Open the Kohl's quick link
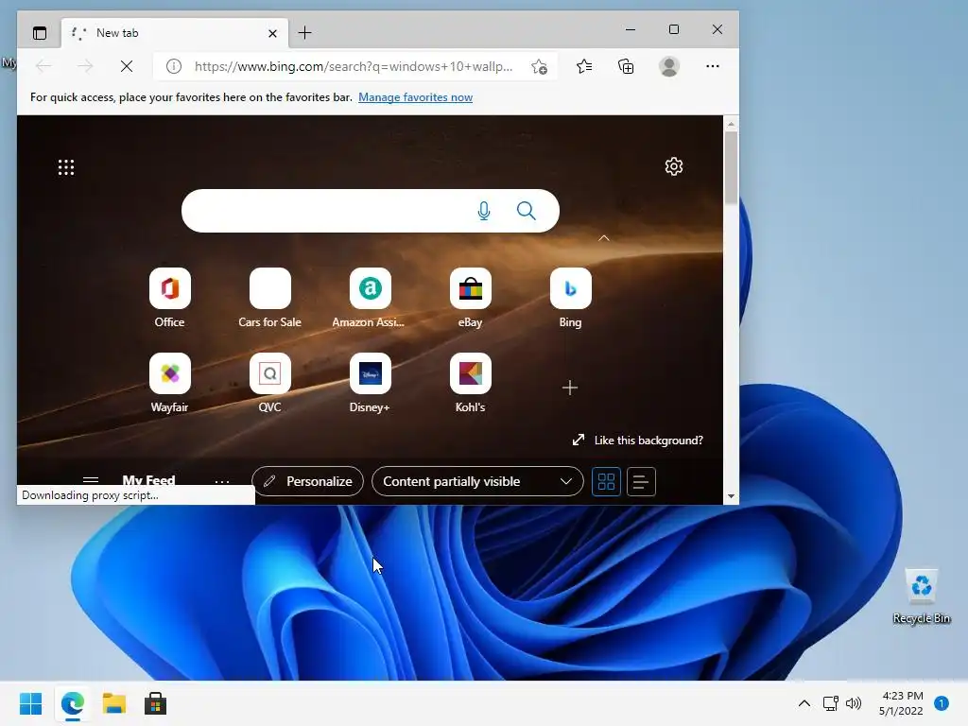 pyautogui.click(x=471, y=383)
